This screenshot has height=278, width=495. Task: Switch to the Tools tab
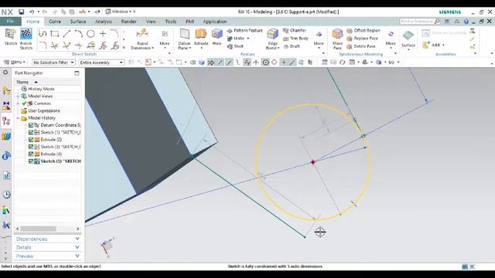point(170,22)
